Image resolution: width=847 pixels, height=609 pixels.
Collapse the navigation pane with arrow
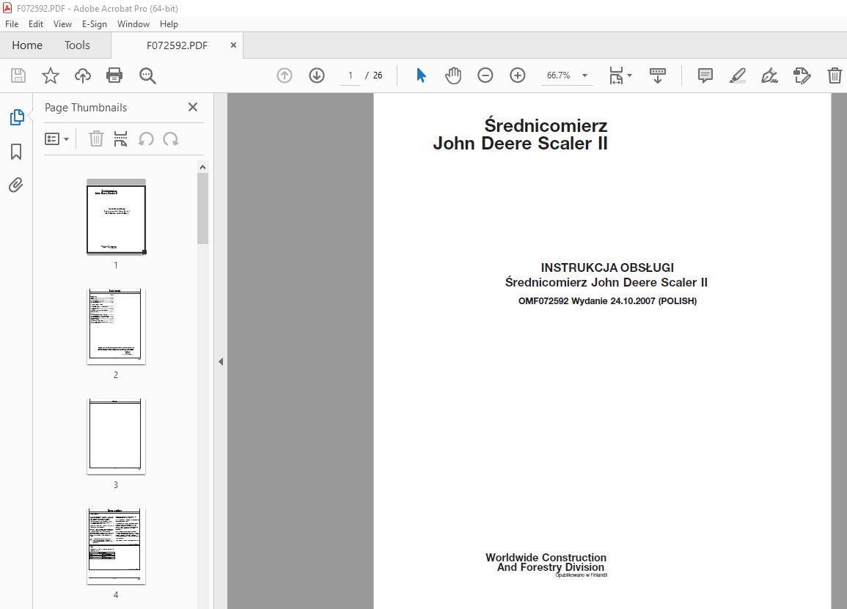[221, 362]
